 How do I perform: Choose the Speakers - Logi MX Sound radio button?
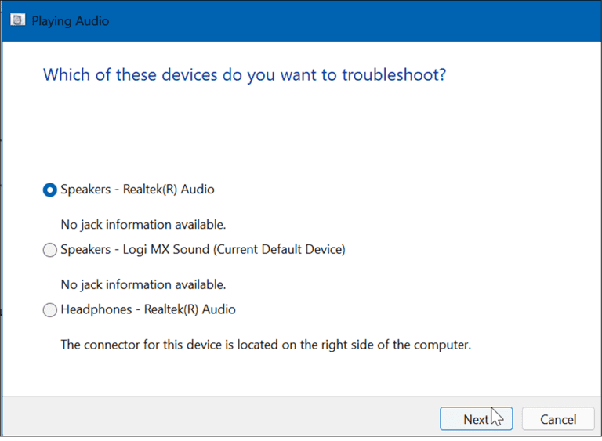[x=50, y=250]
